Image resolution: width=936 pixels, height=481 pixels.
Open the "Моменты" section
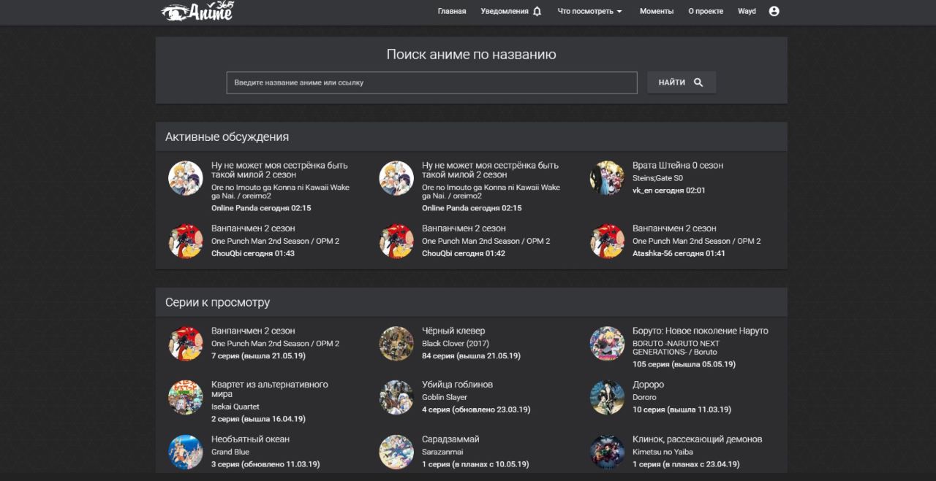[657, 11]
